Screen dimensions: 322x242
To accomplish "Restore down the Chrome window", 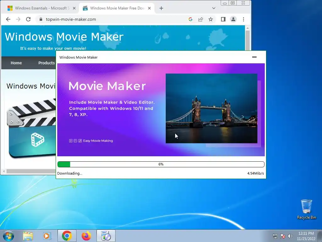I will pos(233,3).
